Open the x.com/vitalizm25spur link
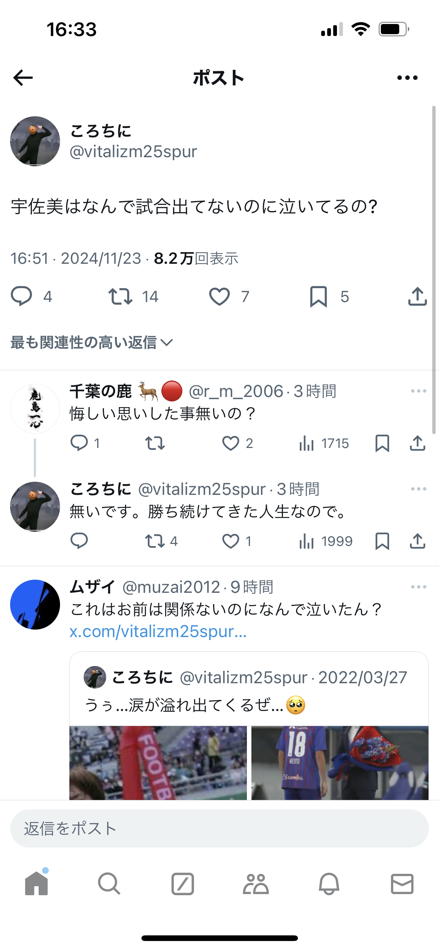 click(x=158, y=631)
